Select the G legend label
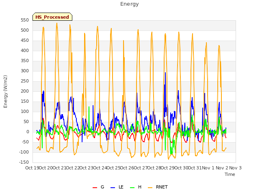The width and height of the screenshot is (260, 195). (x=102, y=187)
